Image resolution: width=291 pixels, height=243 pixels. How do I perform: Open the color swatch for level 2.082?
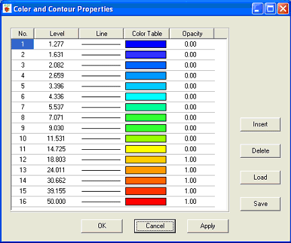tap(145, 65)
